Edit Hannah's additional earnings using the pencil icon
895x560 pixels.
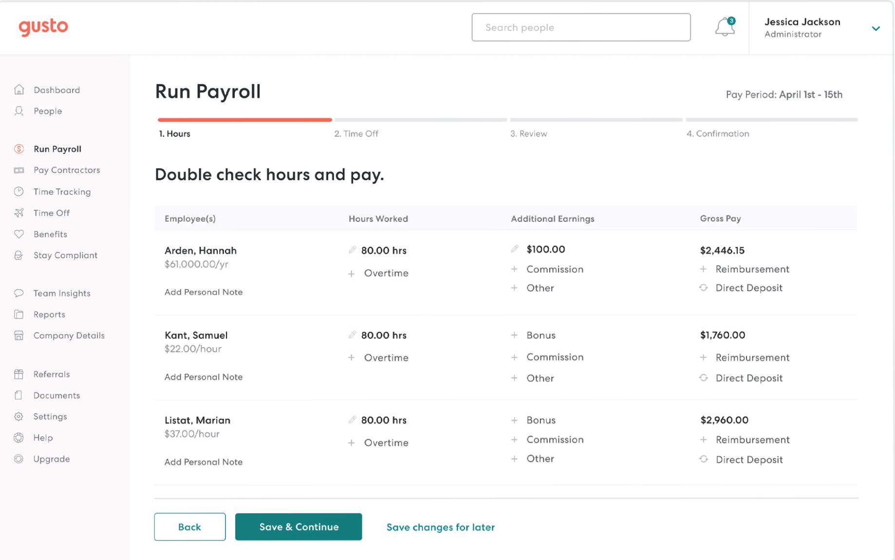tap(515, 249)
